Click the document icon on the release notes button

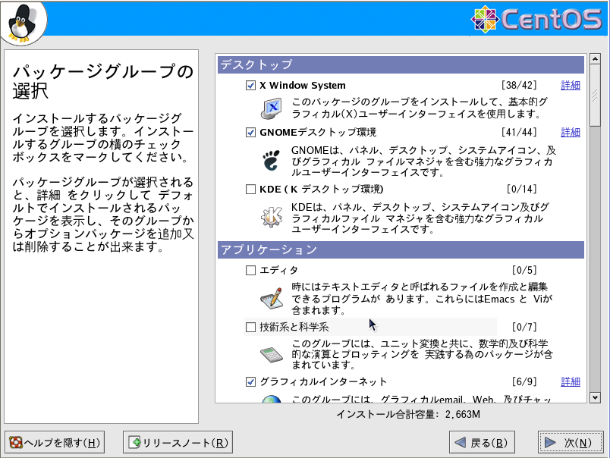pos(134,442)
